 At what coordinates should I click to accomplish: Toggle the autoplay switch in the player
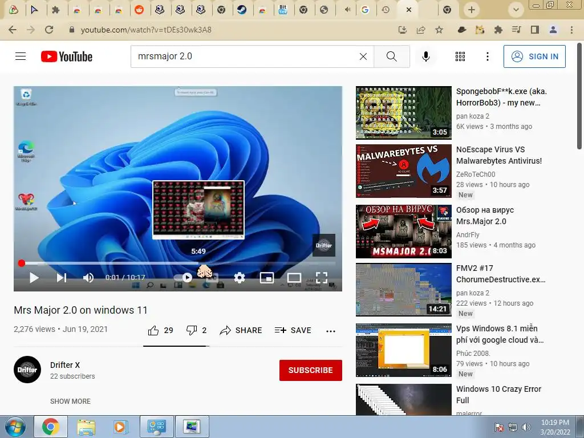pyautogui.click(x=183, y=278)
